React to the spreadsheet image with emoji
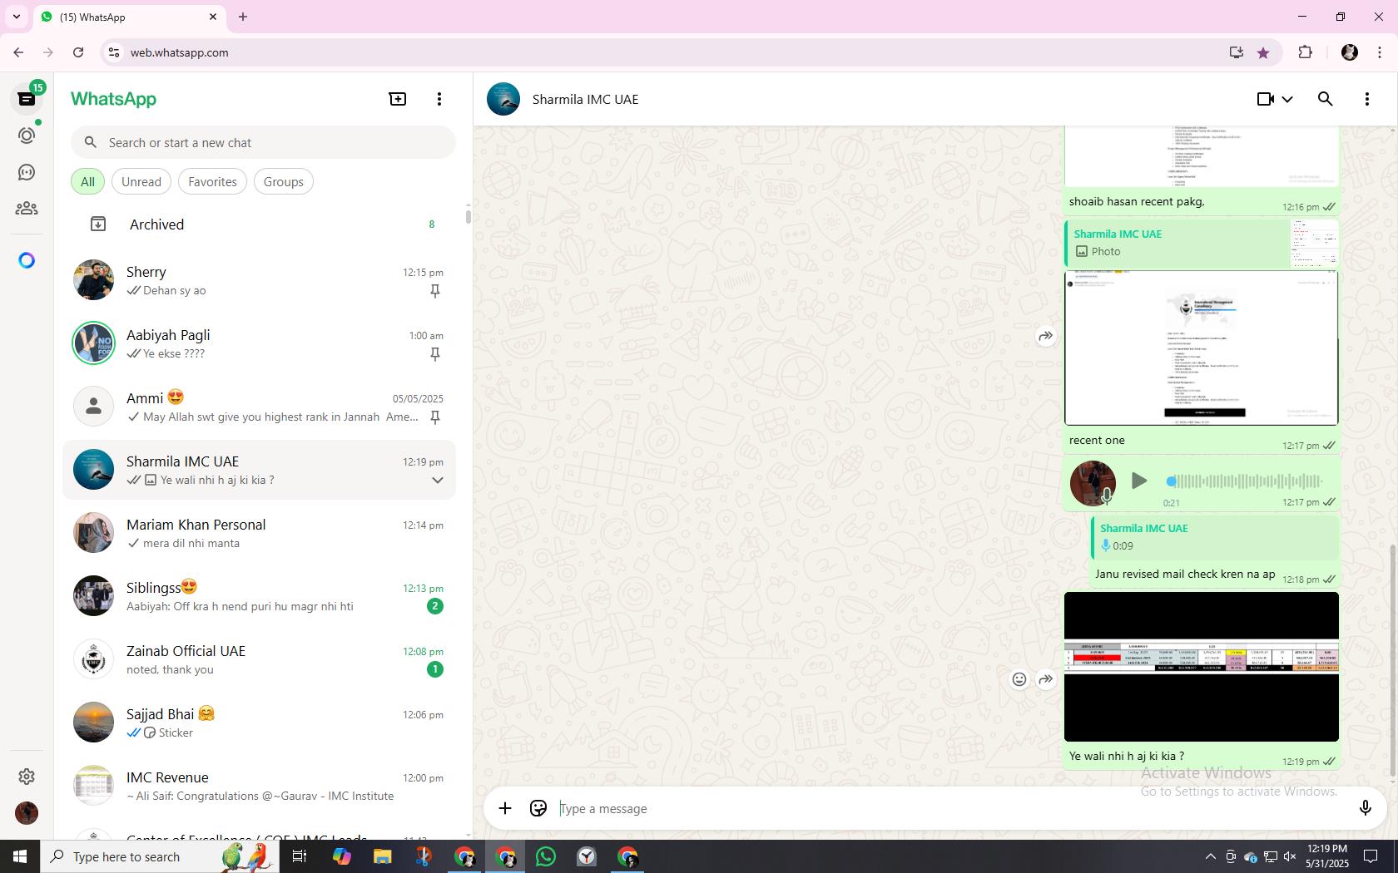 [1019, 679]
